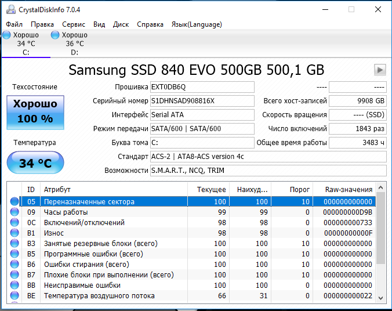Click the transfer mode field SATA/600 | SATA/600

click(x=202, y=129)
